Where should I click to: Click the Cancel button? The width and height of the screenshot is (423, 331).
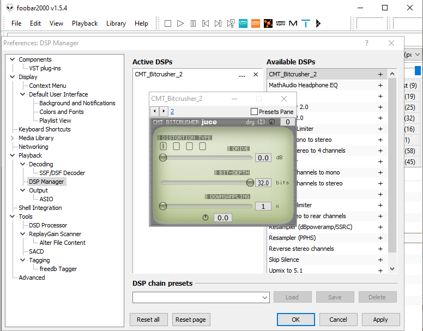[x=338, y=320]
